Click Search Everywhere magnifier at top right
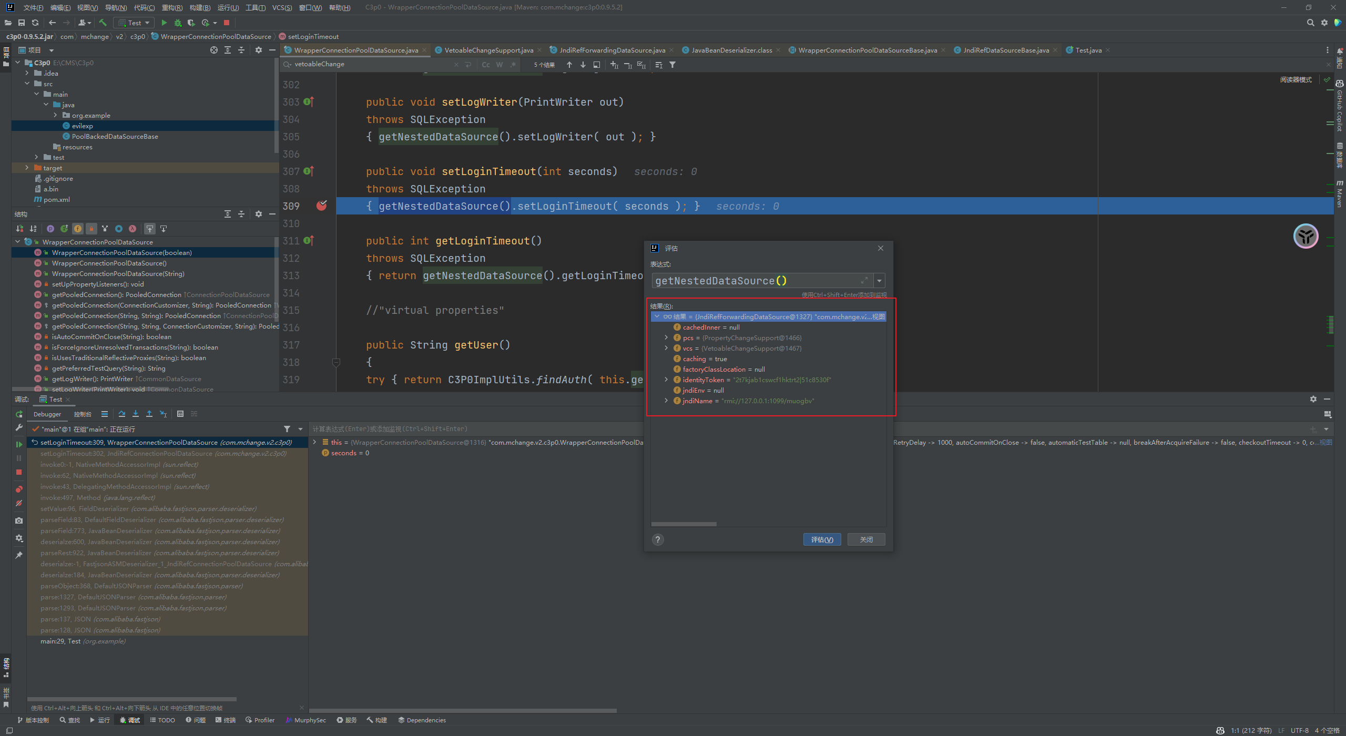 [x=1310, y=23]
